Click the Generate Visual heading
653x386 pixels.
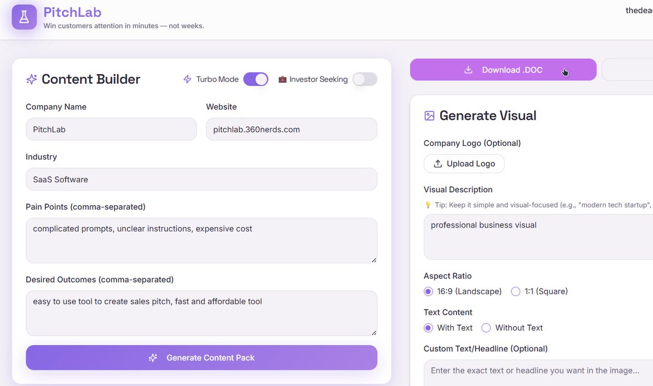pos(488,115)
